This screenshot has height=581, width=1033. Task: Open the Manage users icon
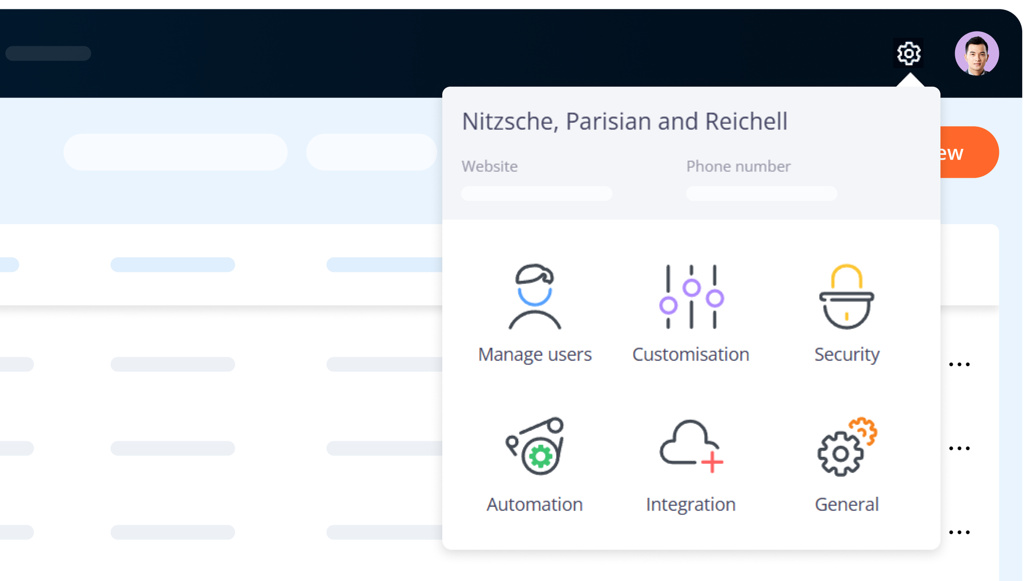(x=535, y=297)
